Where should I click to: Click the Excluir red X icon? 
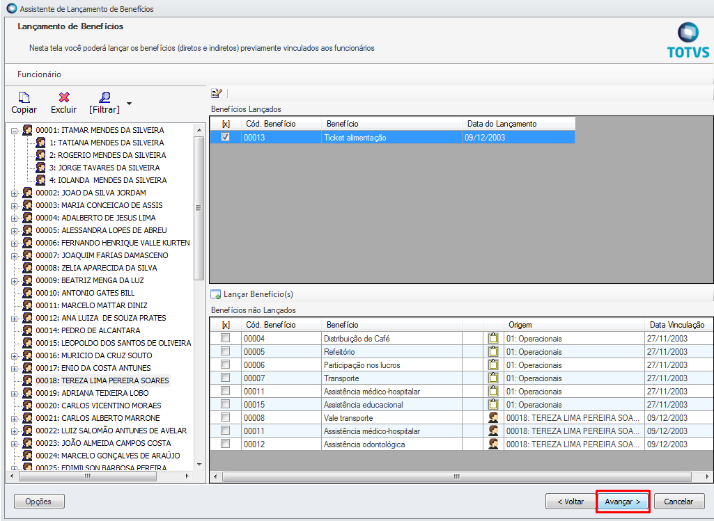click(x=64, y=97)
